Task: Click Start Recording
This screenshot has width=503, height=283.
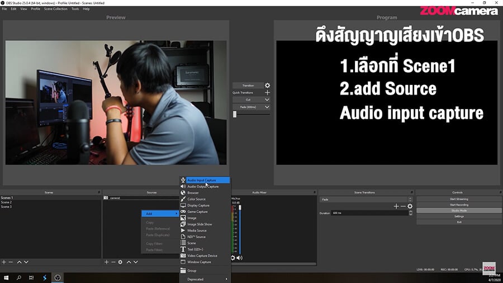Action: click(x=459, y=205)
